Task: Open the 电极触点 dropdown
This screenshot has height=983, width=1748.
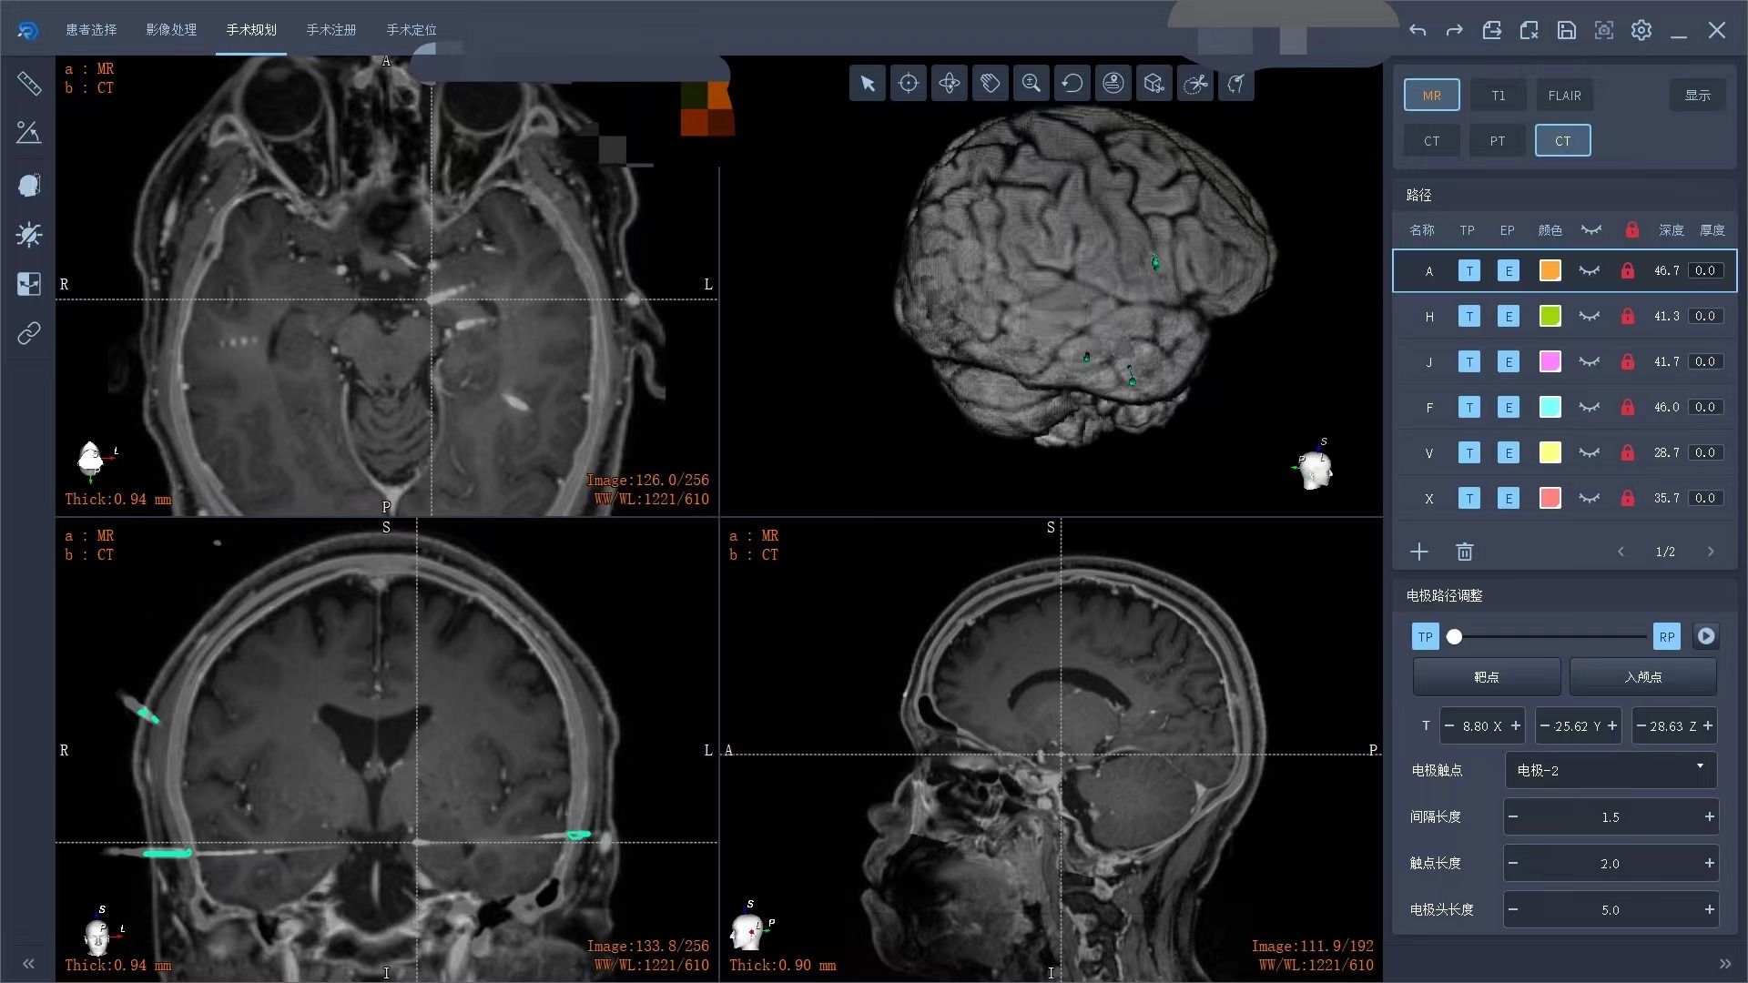Action: point(1611,770)
